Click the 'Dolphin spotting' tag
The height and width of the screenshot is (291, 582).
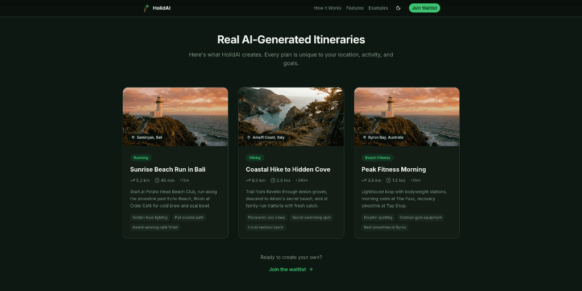coord(376,218)
